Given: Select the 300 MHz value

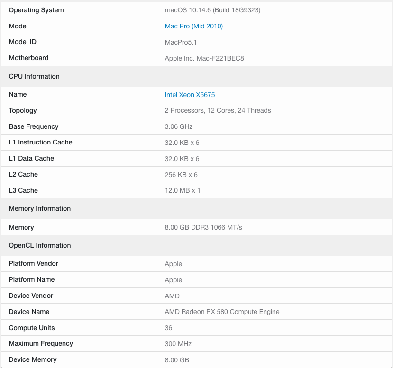Looking at the screenshot, I should pyautogui.click(x=178, y=344).
